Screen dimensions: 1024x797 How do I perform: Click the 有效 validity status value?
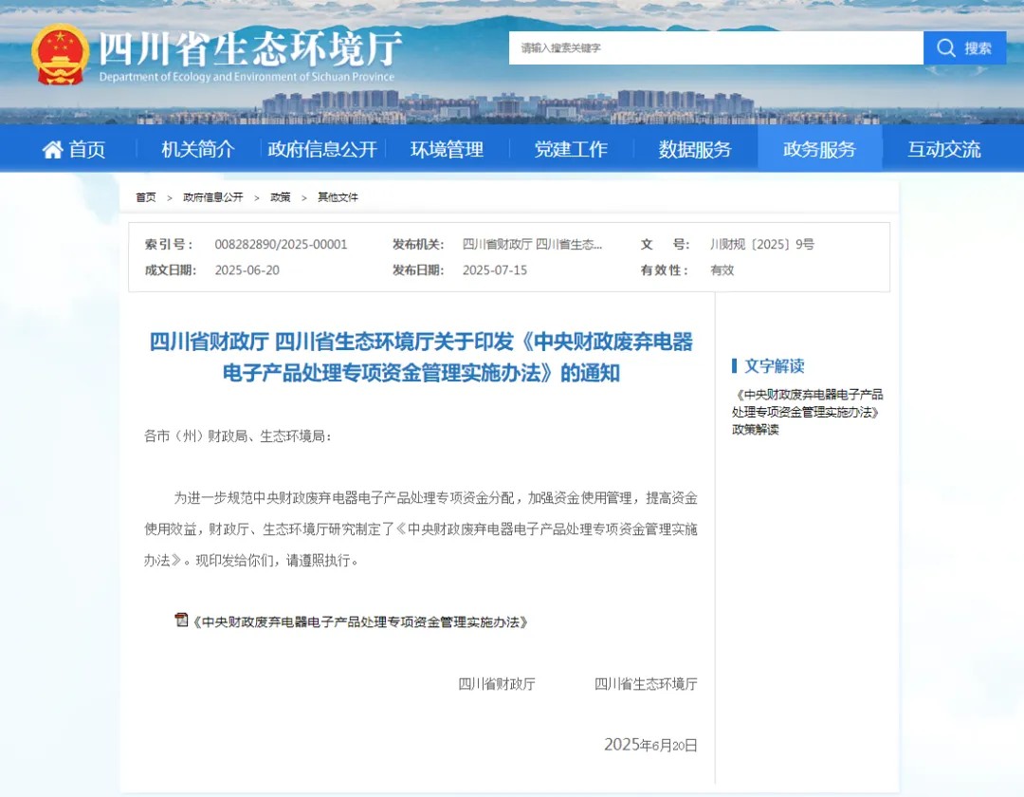(x=722, y=270)
